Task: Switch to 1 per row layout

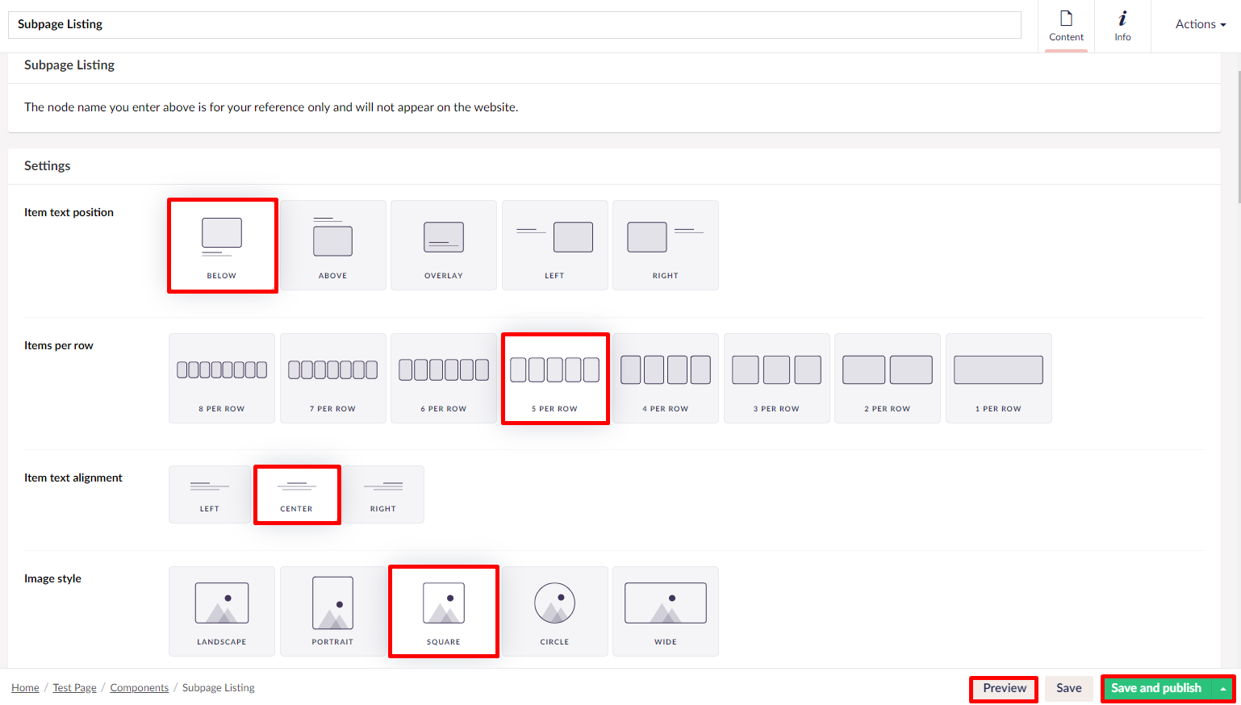Action: [x=998, y=378]
